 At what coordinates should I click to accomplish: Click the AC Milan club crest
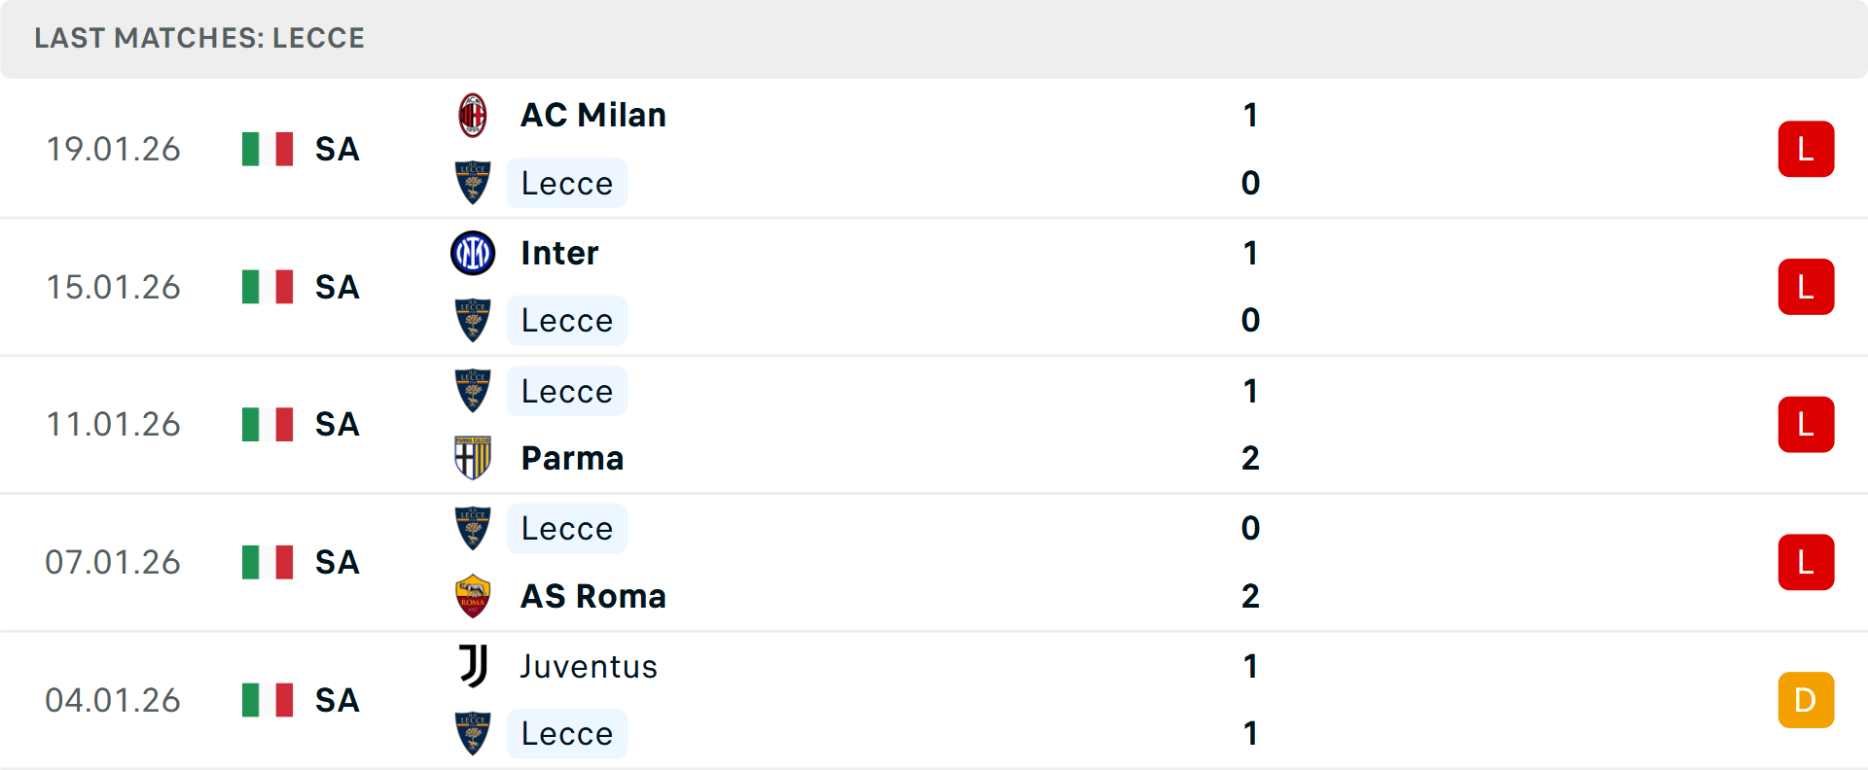[x=473, y=116]
